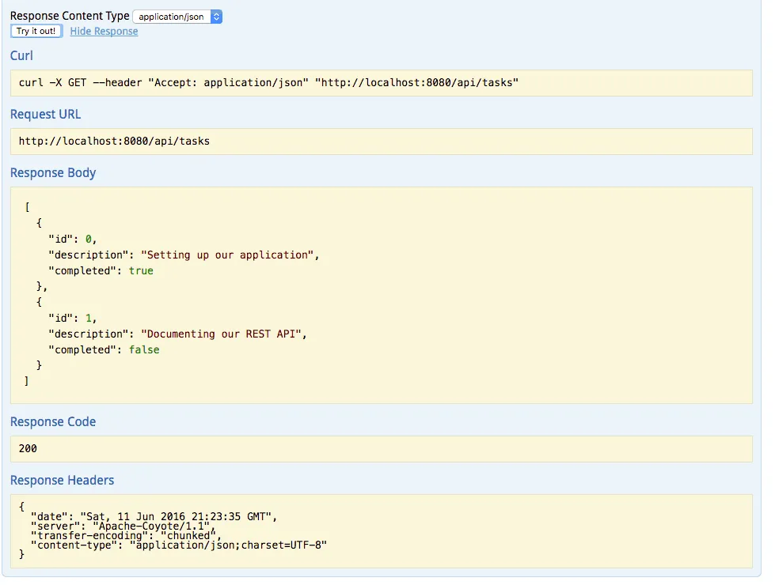This screenshot has height=585, width=775.
Task: Hide the response via Hide Response link
Action: pyautogui.click(x=104, y=32)
